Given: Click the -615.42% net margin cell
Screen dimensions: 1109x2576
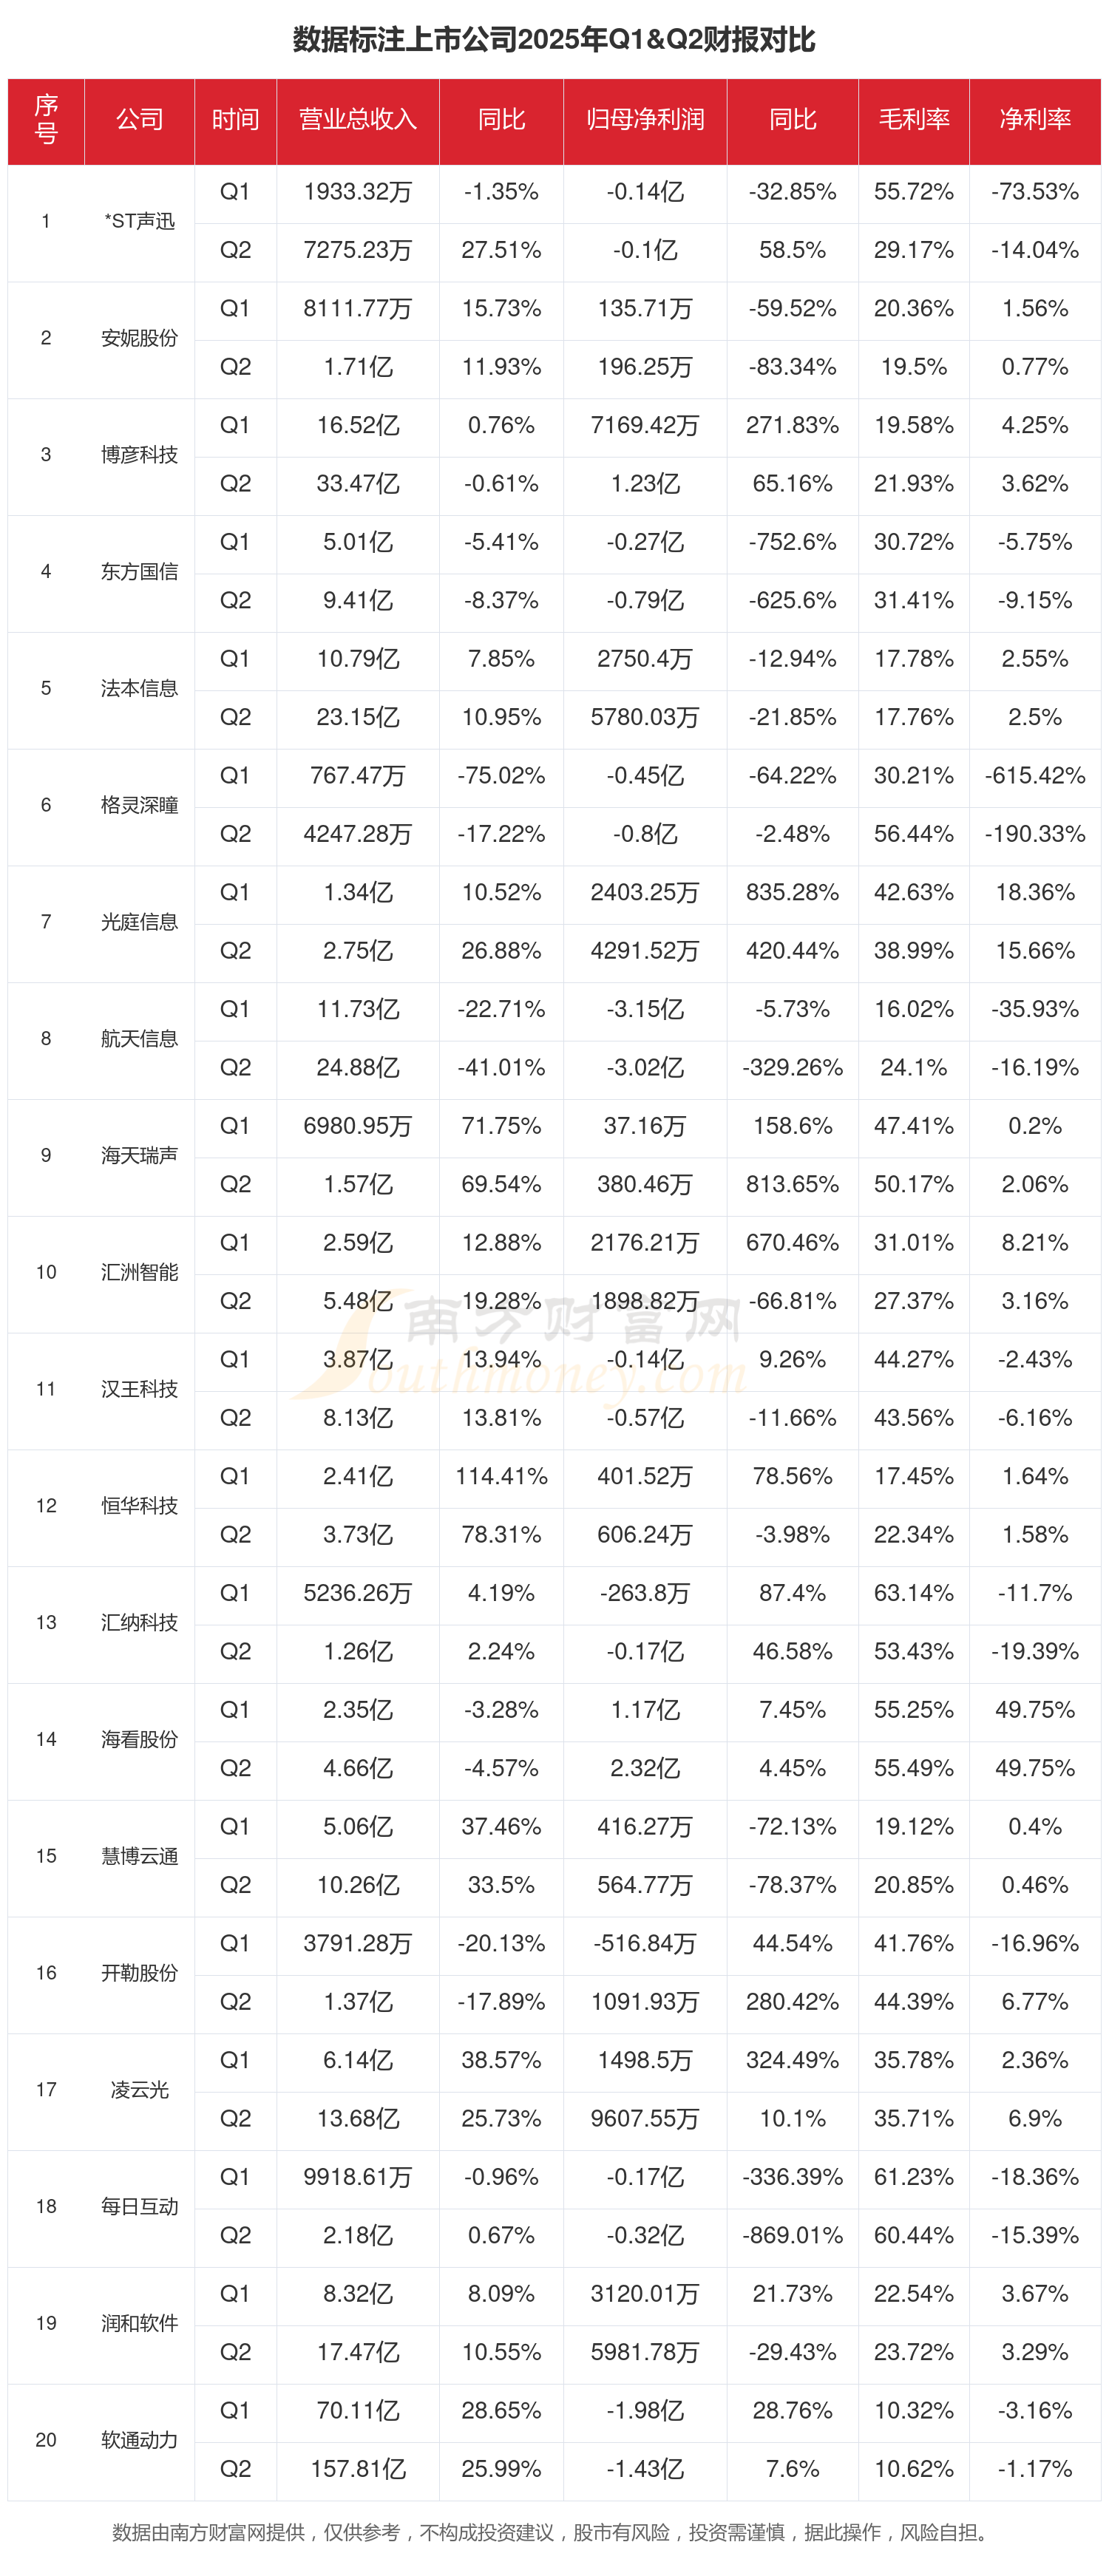Looking at the screenshot, I should [1034, 776].
